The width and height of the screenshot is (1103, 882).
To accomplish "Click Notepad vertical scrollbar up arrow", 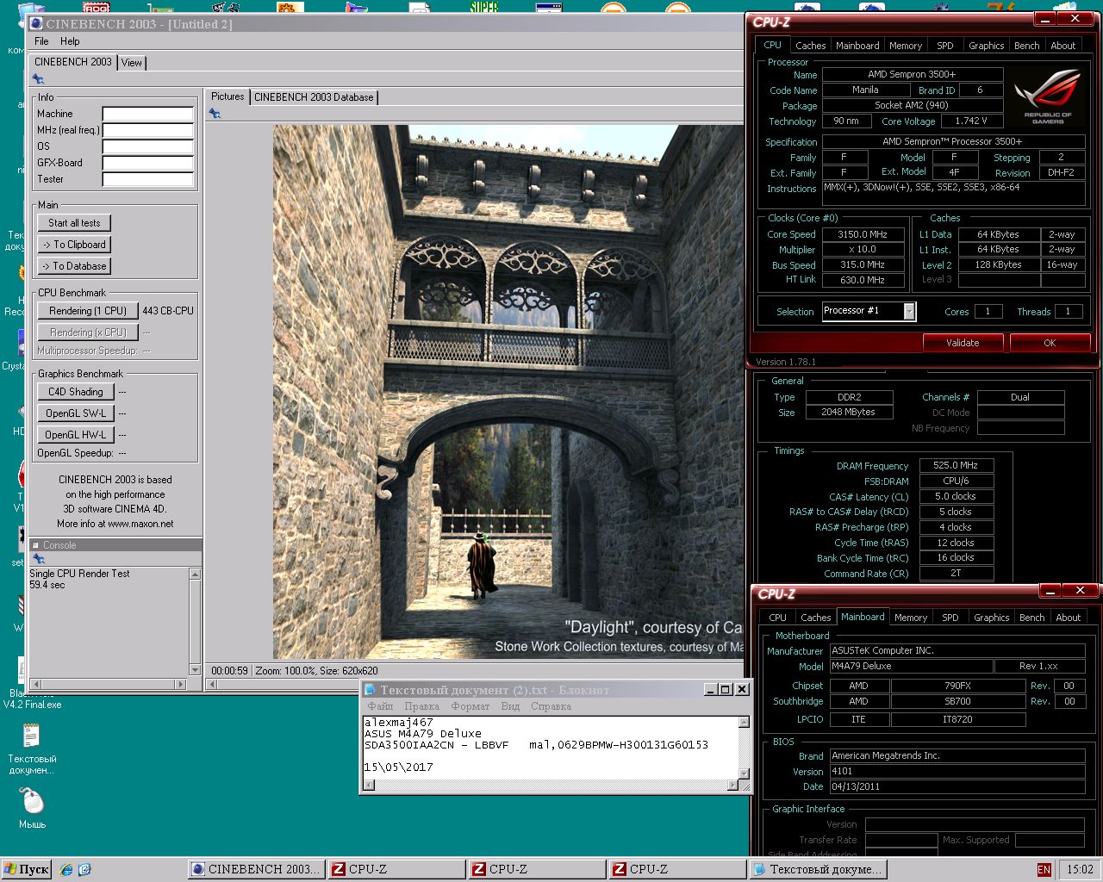I will pos(744,723).
